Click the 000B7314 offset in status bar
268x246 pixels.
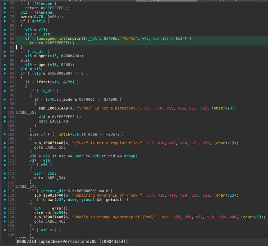click(26, 242)
